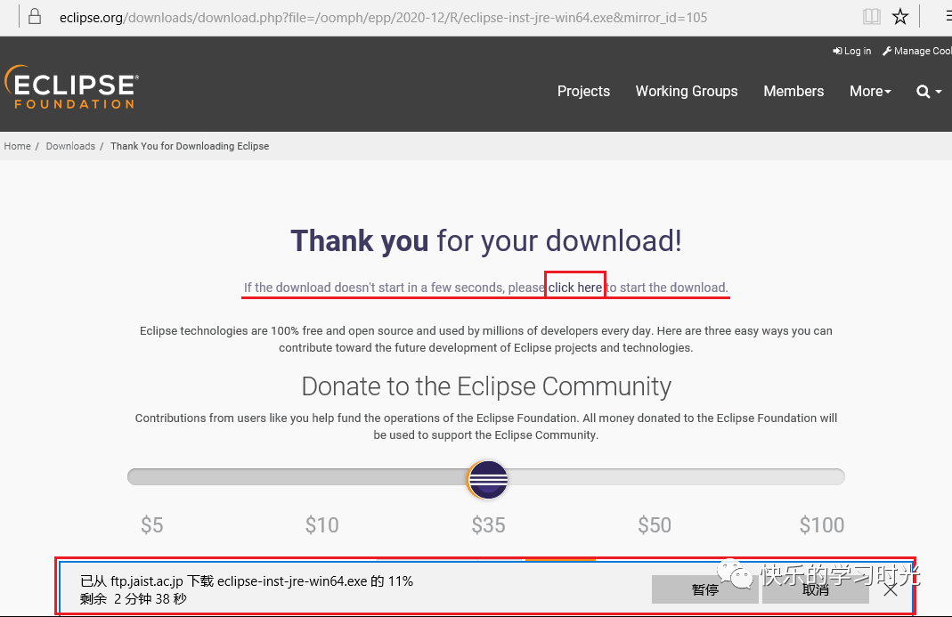Image resolution: width=952 pixels, height=617 pixels.
Task: Select the $5 donation amount
Action: [151, 524]
